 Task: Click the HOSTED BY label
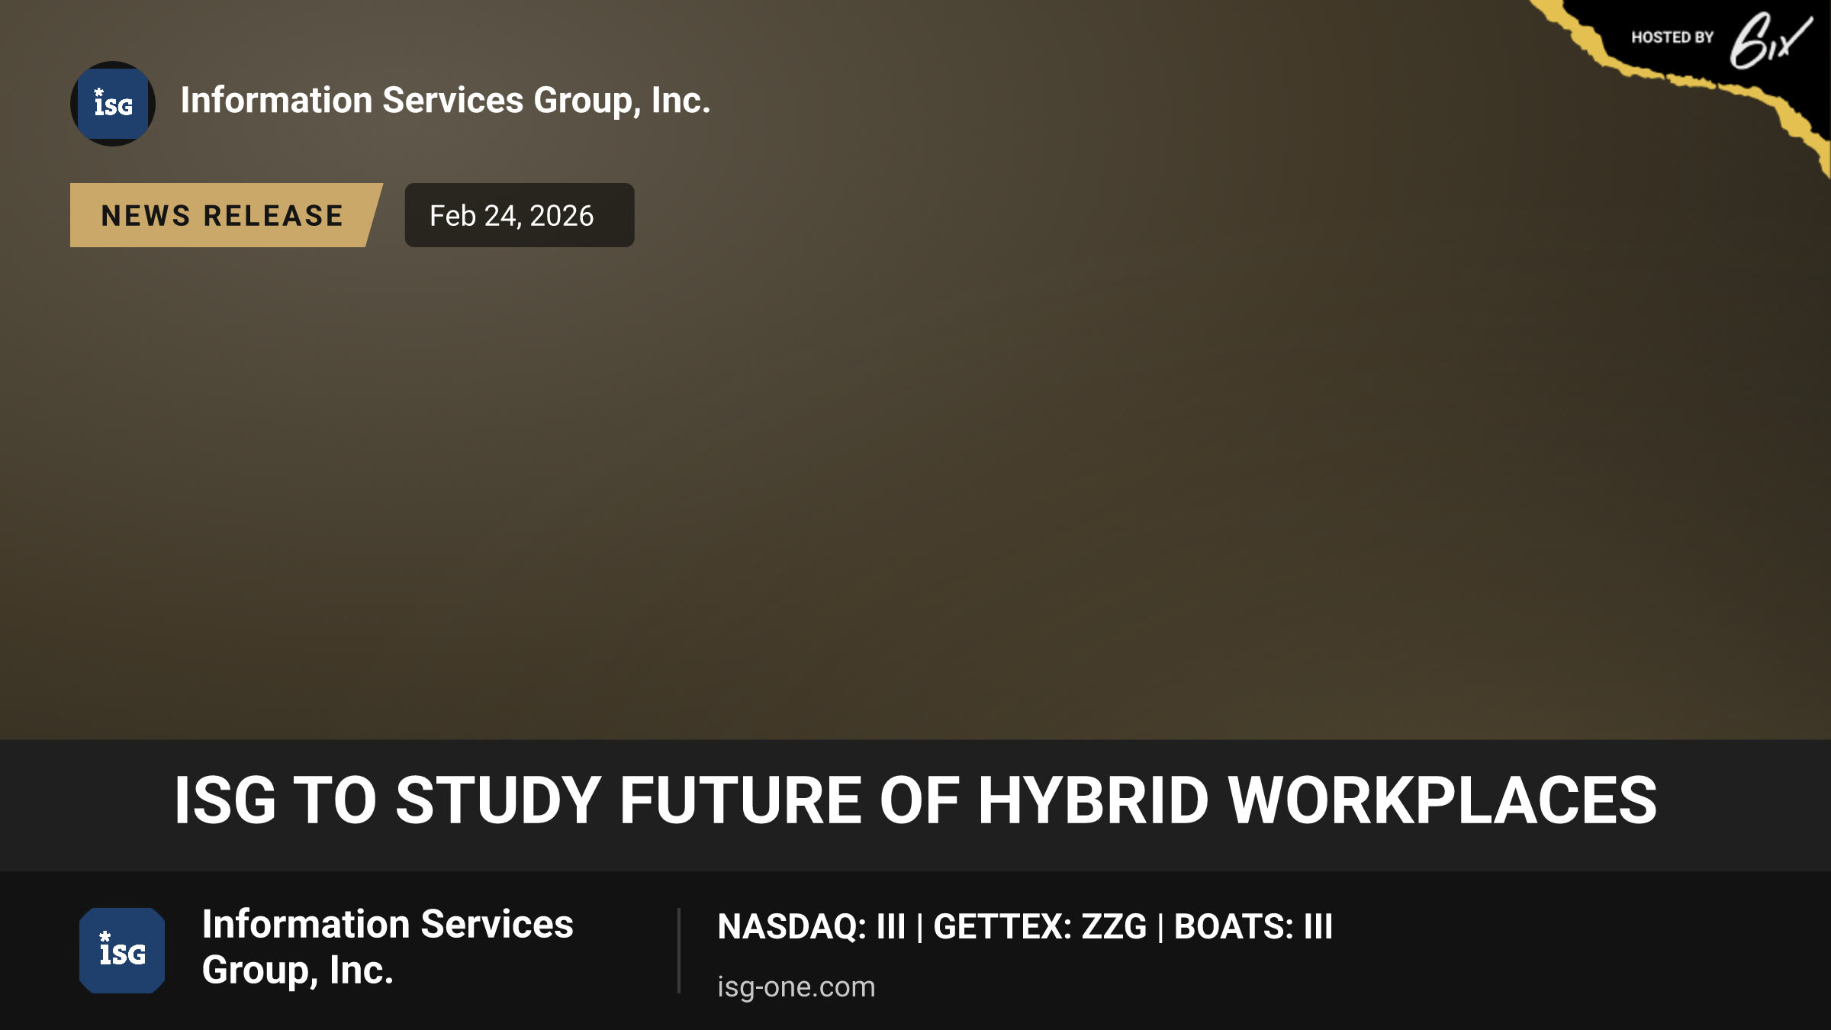tap(1672, 37)
